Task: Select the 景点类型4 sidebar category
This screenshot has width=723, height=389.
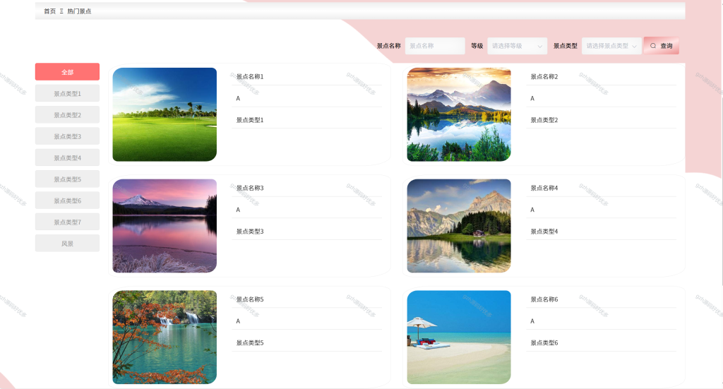Action: tap(67, 157)
